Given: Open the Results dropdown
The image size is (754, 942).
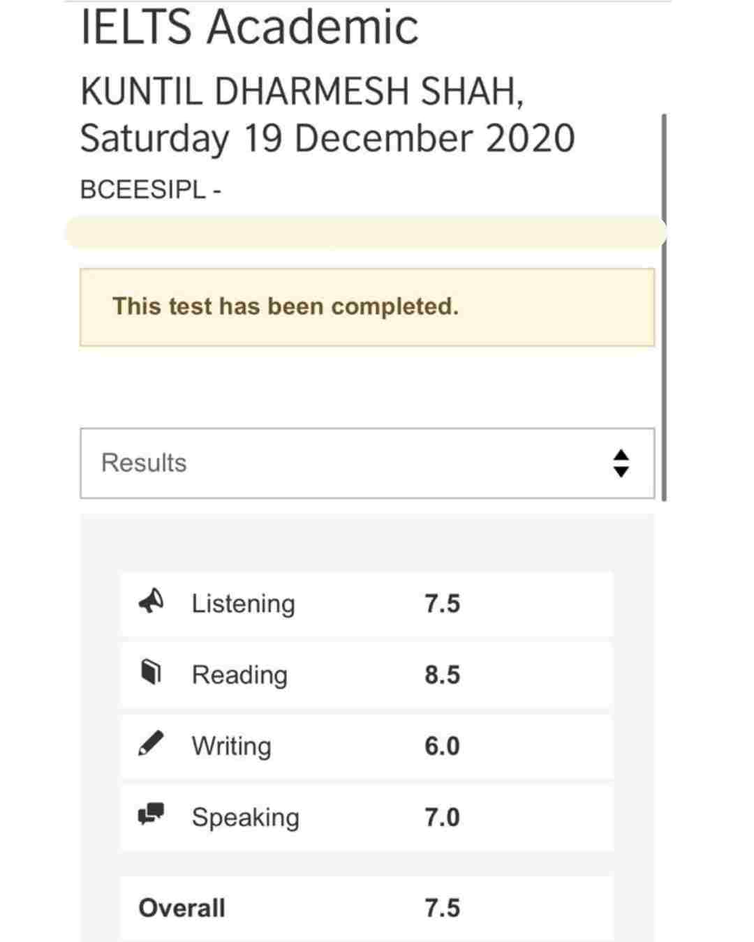Looking at the screenshot, I should pos(367,463).
